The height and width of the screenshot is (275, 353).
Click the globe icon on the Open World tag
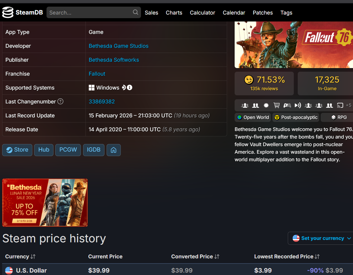point(239,117)
